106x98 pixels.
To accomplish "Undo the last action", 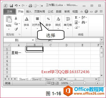I will 16,6.
